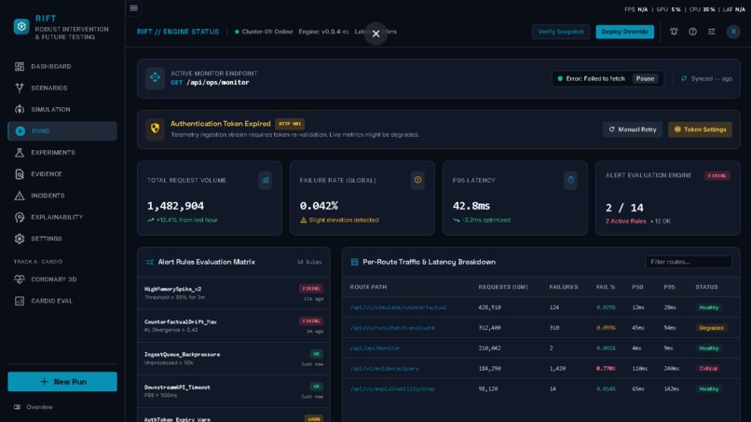Image resolution: width=751 pixels, height=422 pixels.
Task: Open the user avatar R menu
Action: click(x=733, y=32)
